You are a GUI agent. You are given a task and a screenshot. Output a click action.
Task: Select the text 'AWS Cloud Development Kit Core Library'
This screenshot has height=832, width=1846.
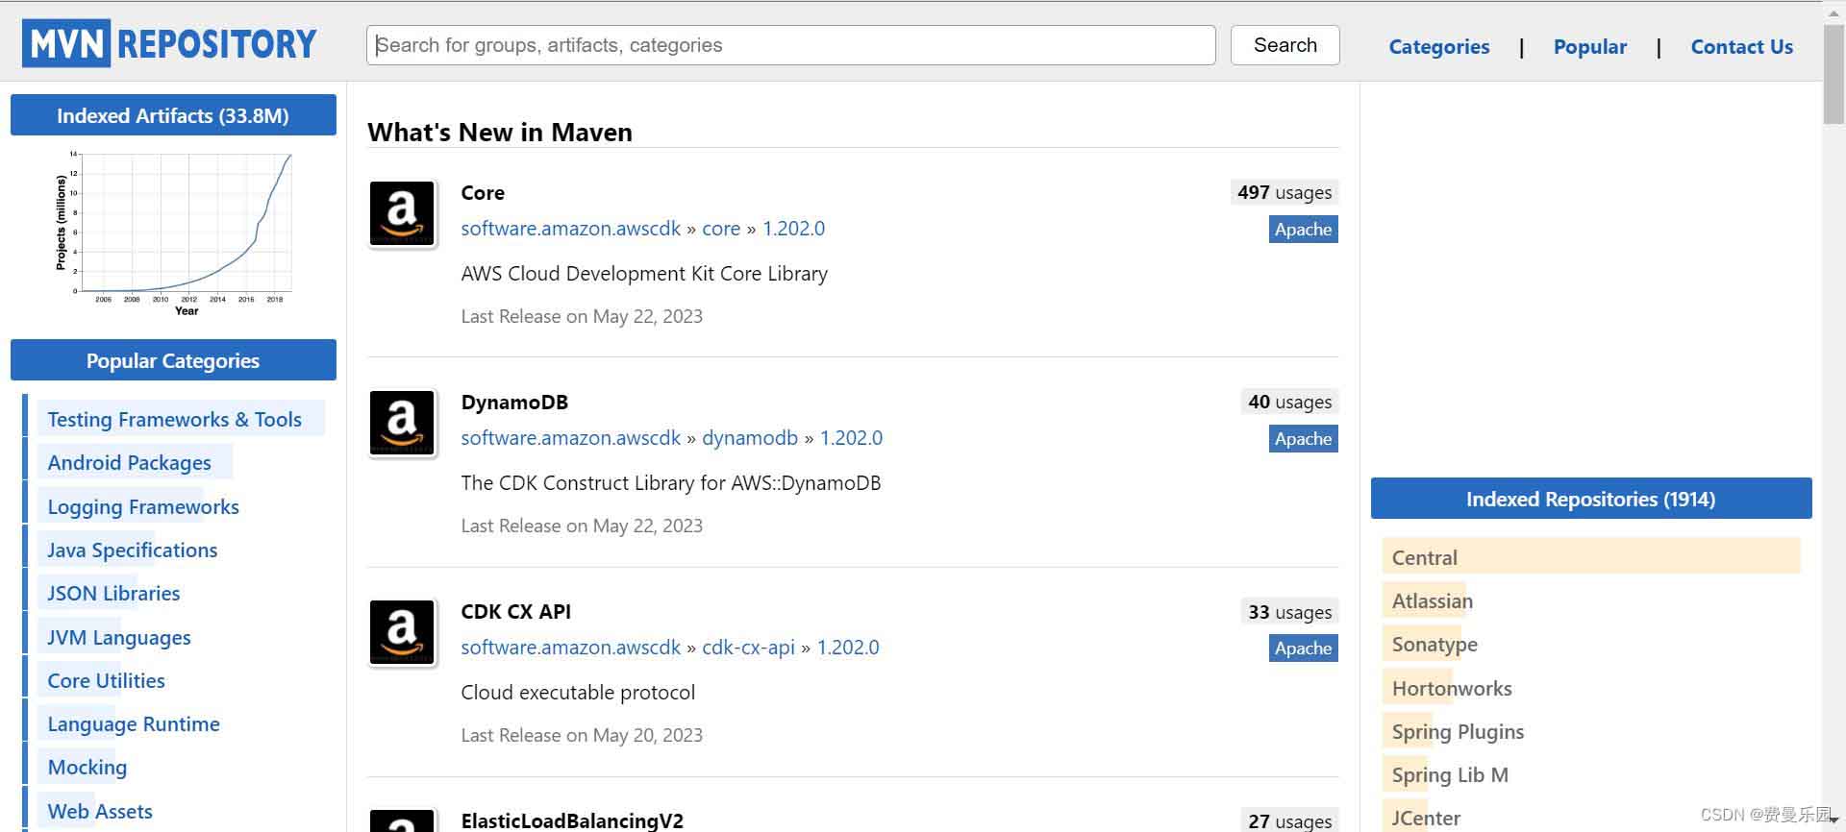(644, 273)
